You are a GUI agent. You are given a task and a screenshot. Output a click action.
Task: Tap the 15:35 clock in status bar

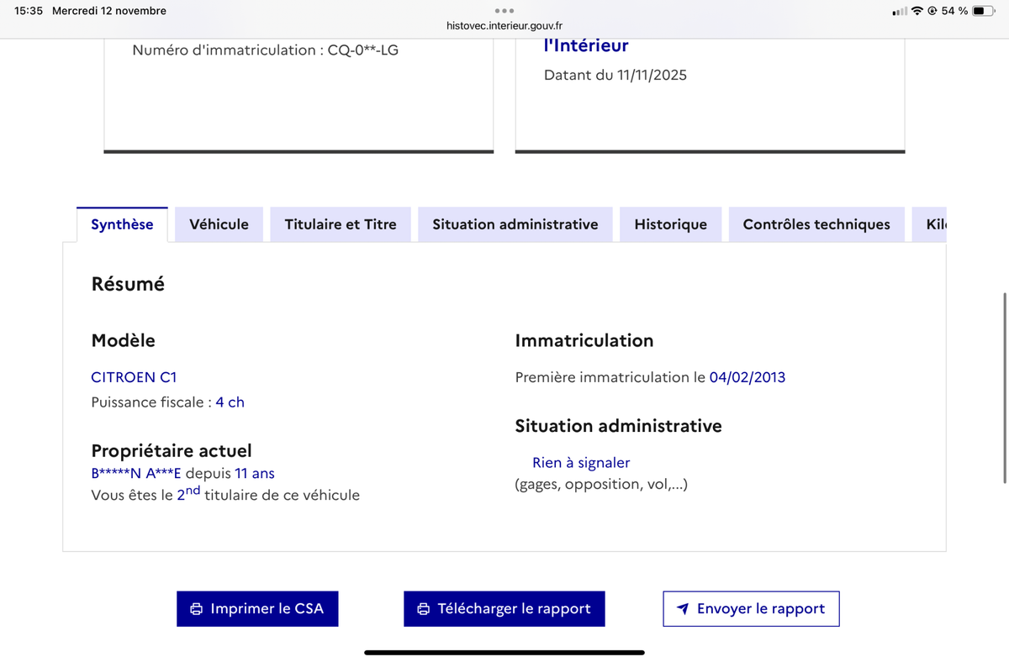[29, 11]
